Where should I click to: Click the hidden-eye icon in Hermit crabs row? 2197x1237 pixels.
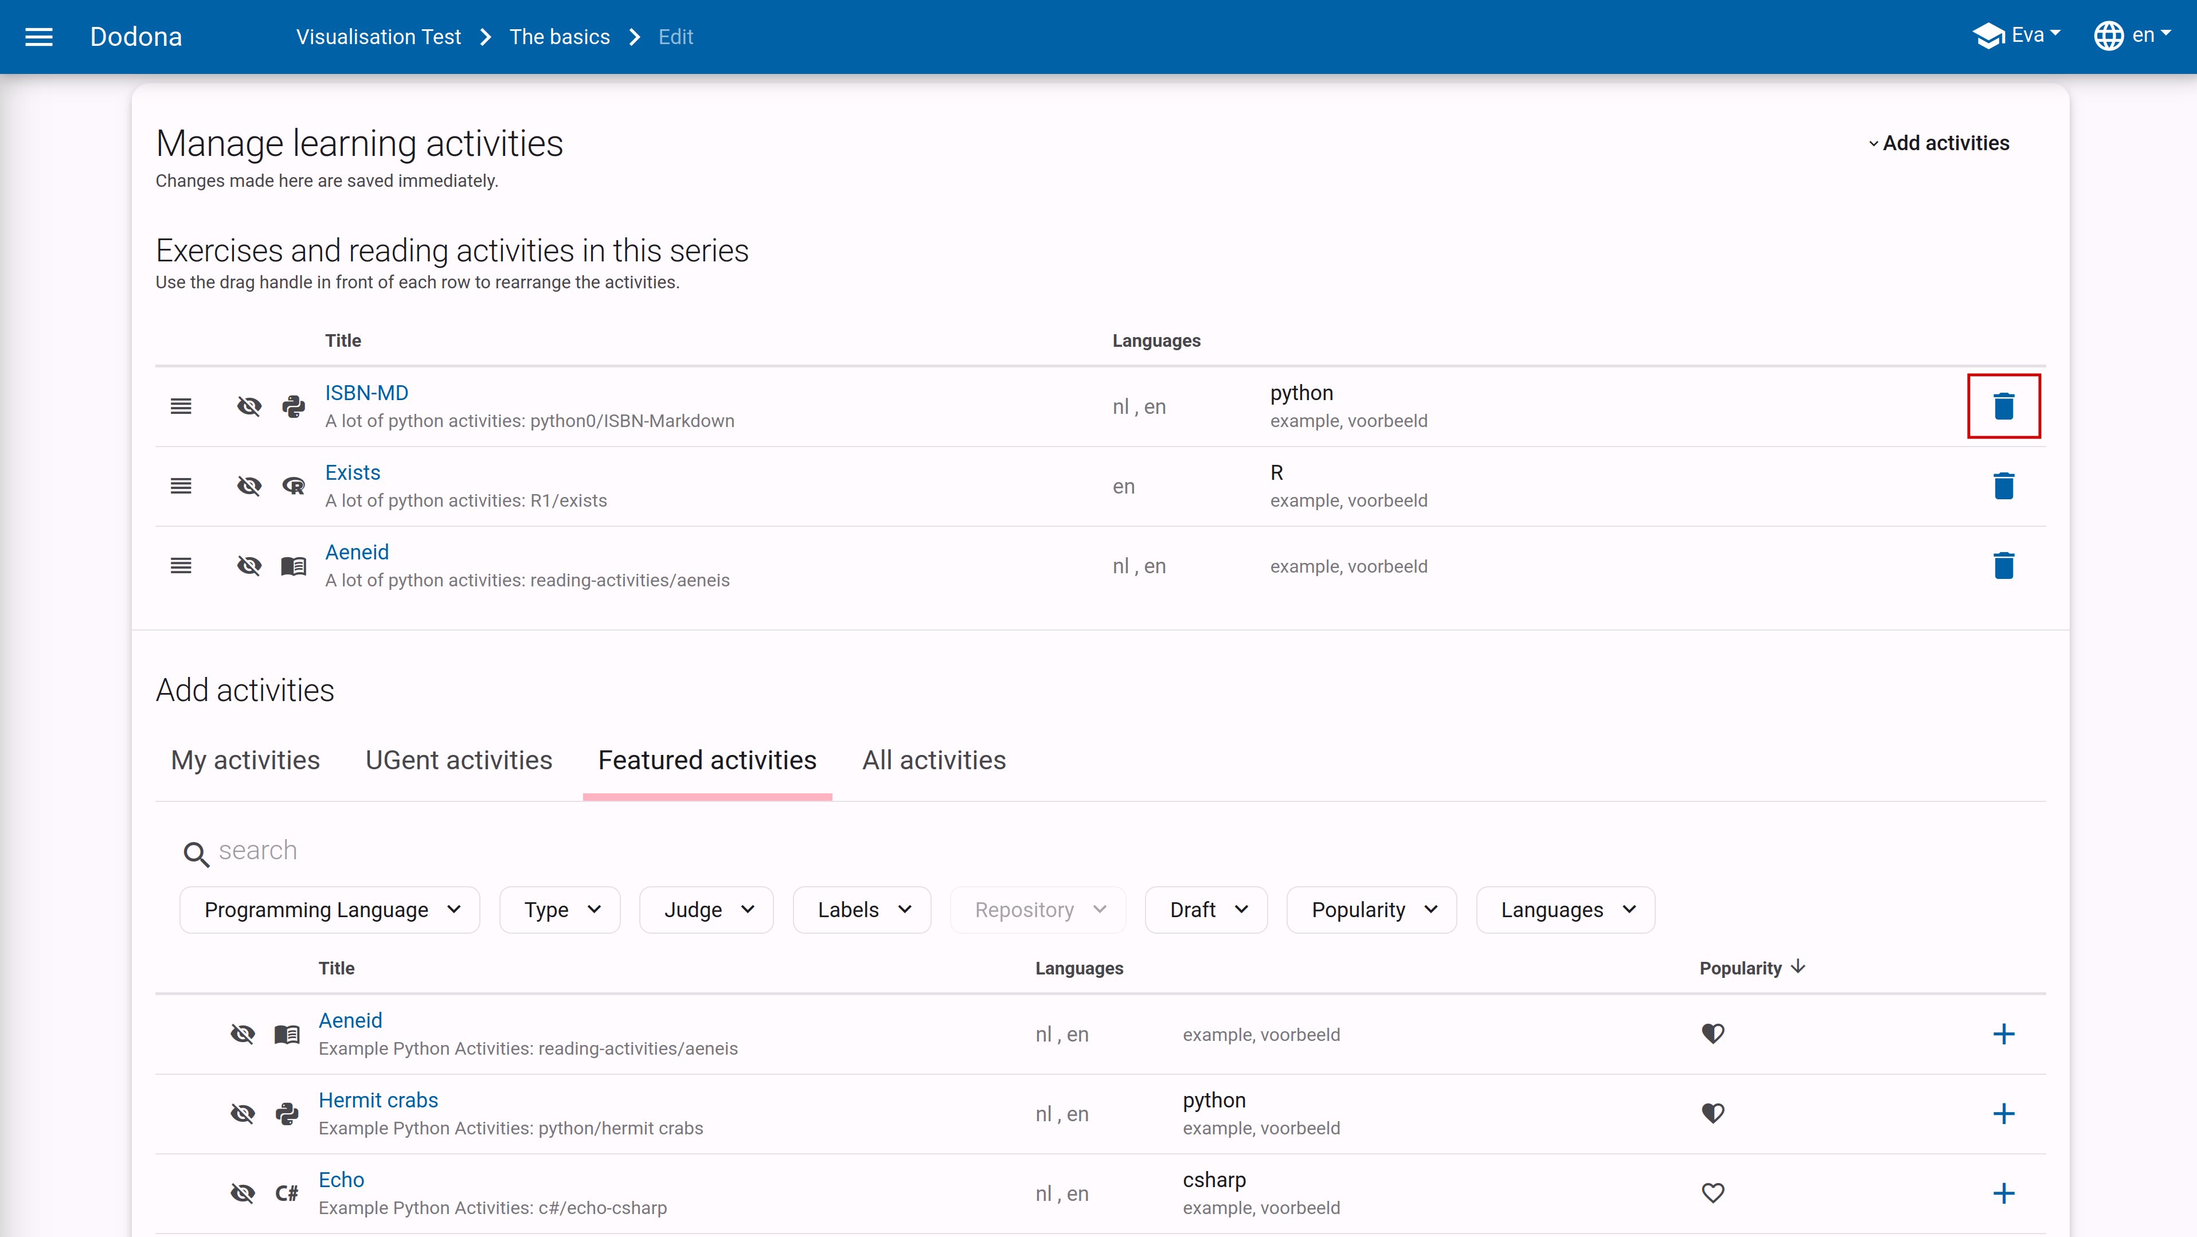coord(242,1113)
